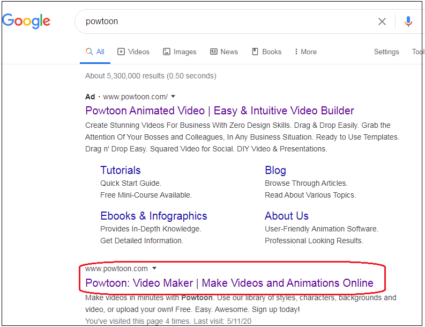Open the Blog sitelink
Image resolution: width=425 pixels, height=327 pixels.
tap(275, 170)
